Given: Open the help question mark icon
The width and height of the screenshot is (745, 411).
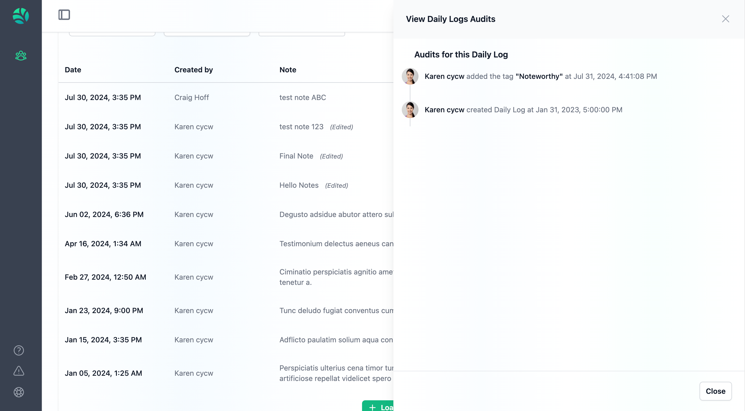Looking at the screenshot, I should (19, 350).
